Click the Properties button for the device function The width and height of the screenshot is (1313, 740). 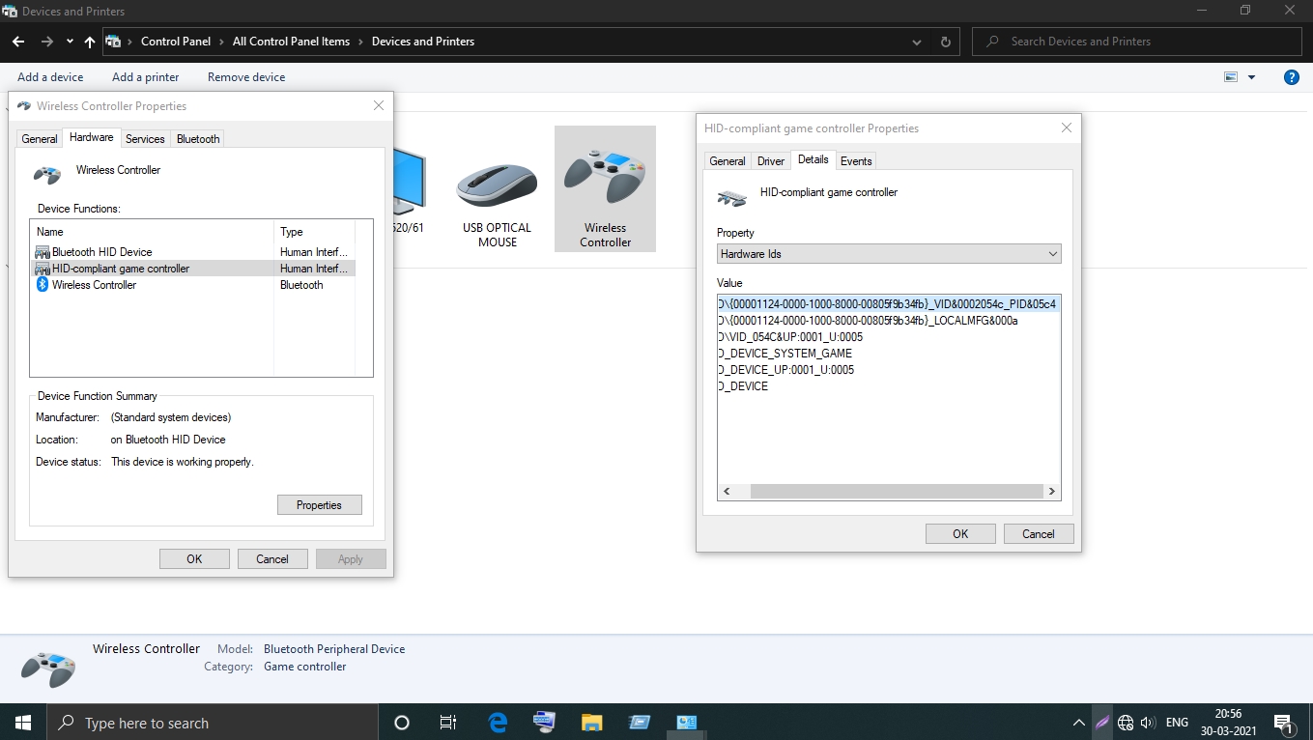pos(319,504)
